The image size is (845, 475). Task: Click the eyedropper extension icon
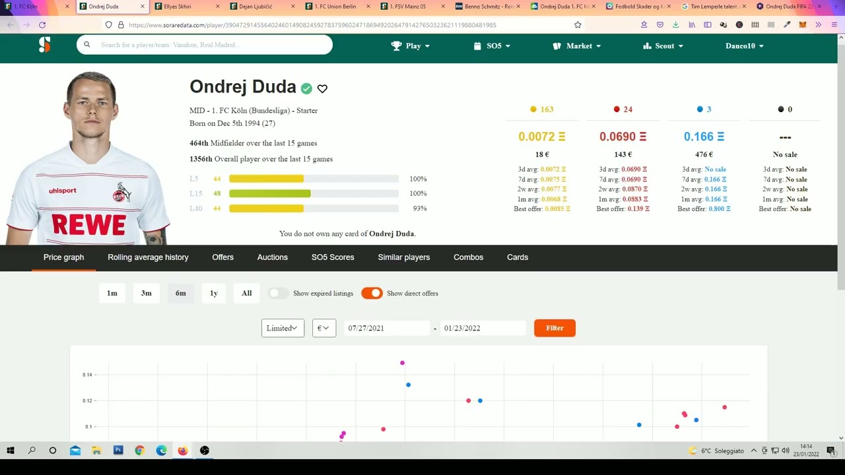[787, 24]
